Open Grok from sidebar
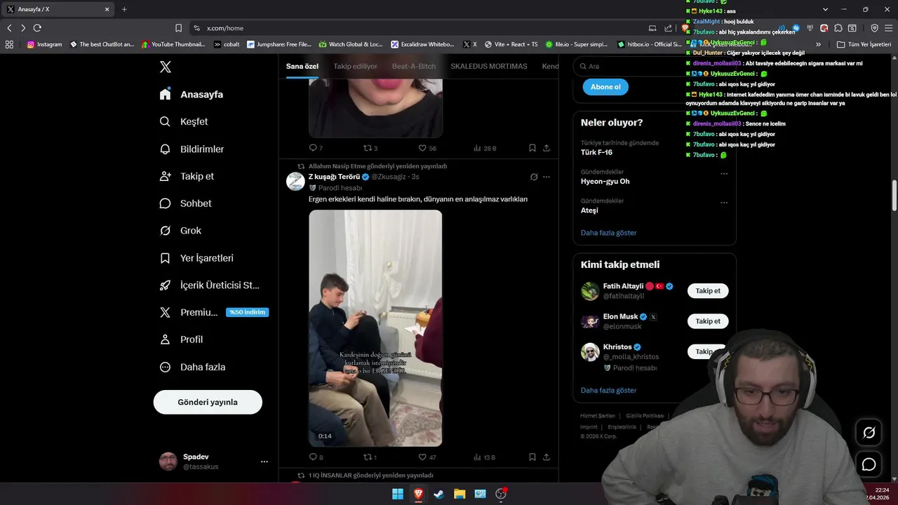Image resolution: width=898 pixels, height=505 pixels. point(180,230)
